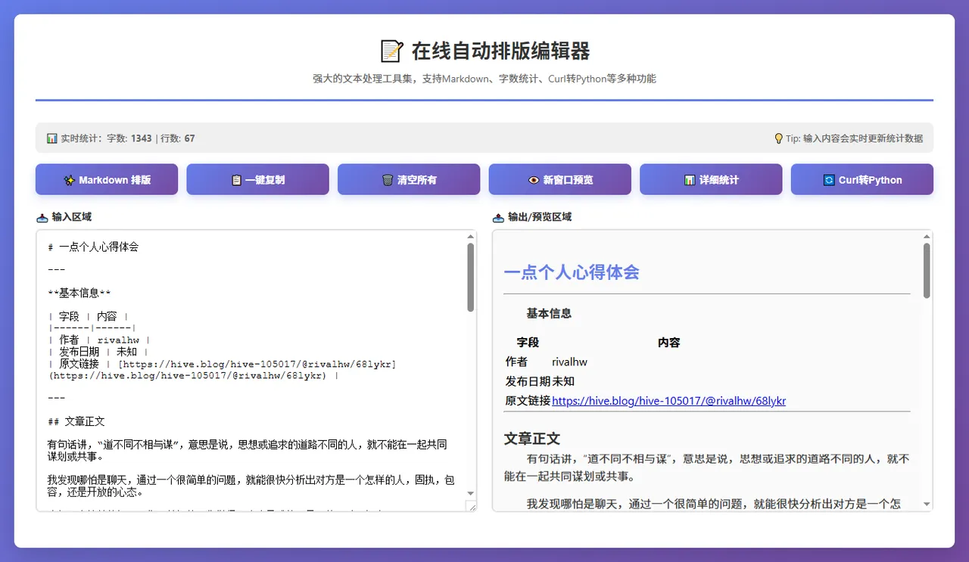The image size is (969, 562).
Task: Open the hive.blog link in the preview table
Action: (668, 401)
